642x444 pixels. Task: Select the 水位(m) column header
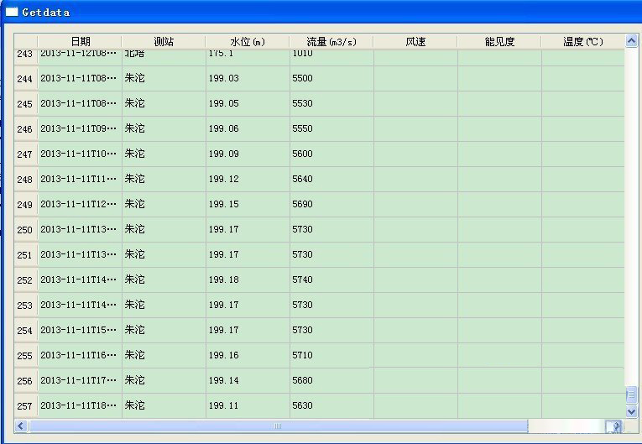248,42
